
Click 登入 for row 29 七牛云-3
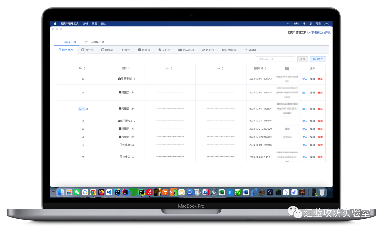[x=305, y=145]
